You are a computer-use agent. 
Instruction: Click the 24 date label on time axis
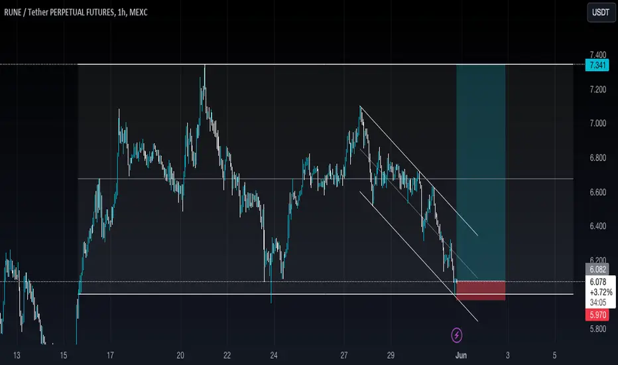click(x=274, y=355)
